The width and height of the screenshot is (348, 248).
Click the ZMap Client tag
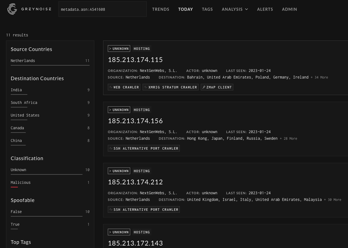[217, 87]
